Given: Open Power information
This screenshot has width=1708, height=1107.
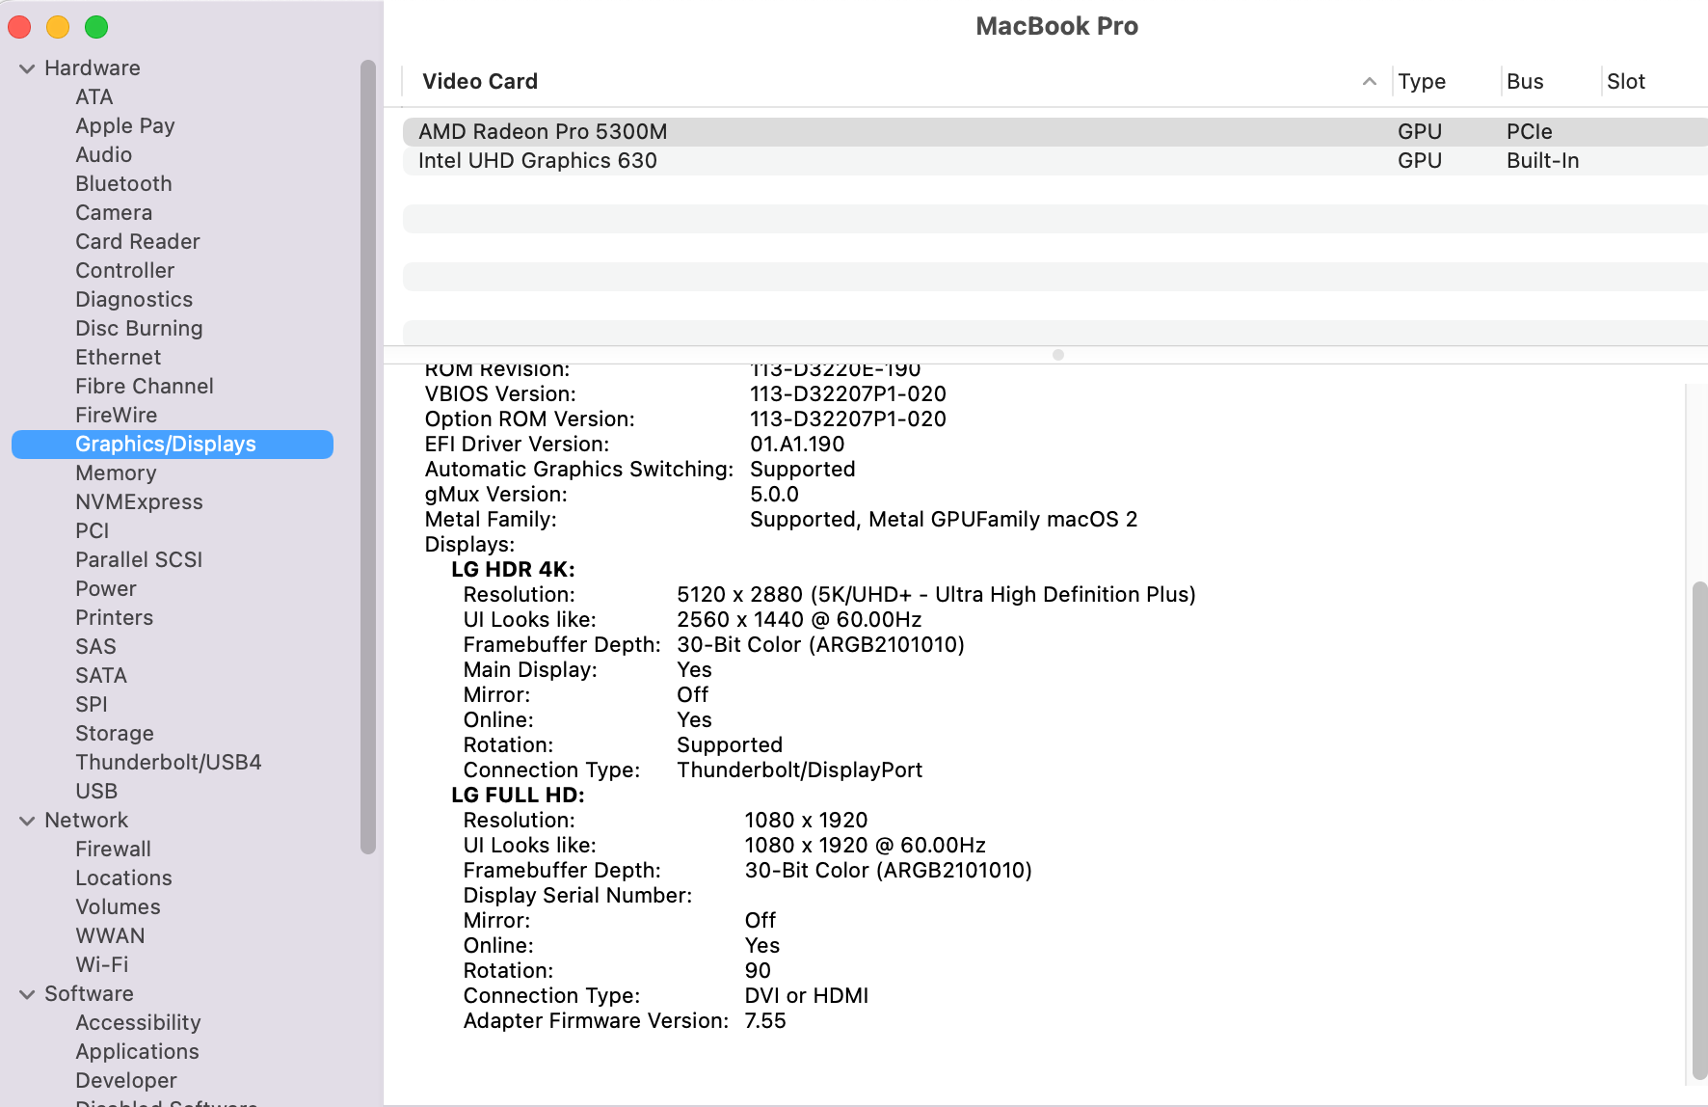Looking at the screenshot, I should 106,589.
